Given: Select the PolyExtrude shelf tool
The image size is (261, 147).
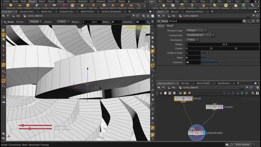Looking at the screenshot, I should [x=11, y=6].
